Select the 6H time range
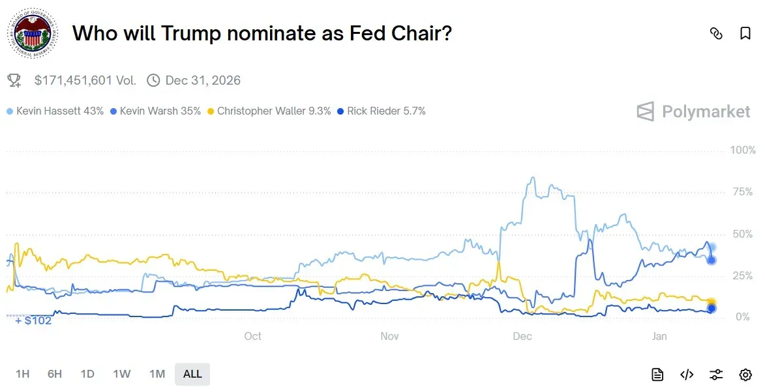This screenshot has width=765, height=392. click(55, 374)
